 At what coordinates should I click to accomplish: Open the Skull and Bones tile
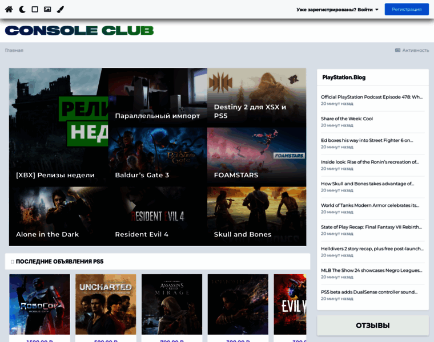coord(256,216)
